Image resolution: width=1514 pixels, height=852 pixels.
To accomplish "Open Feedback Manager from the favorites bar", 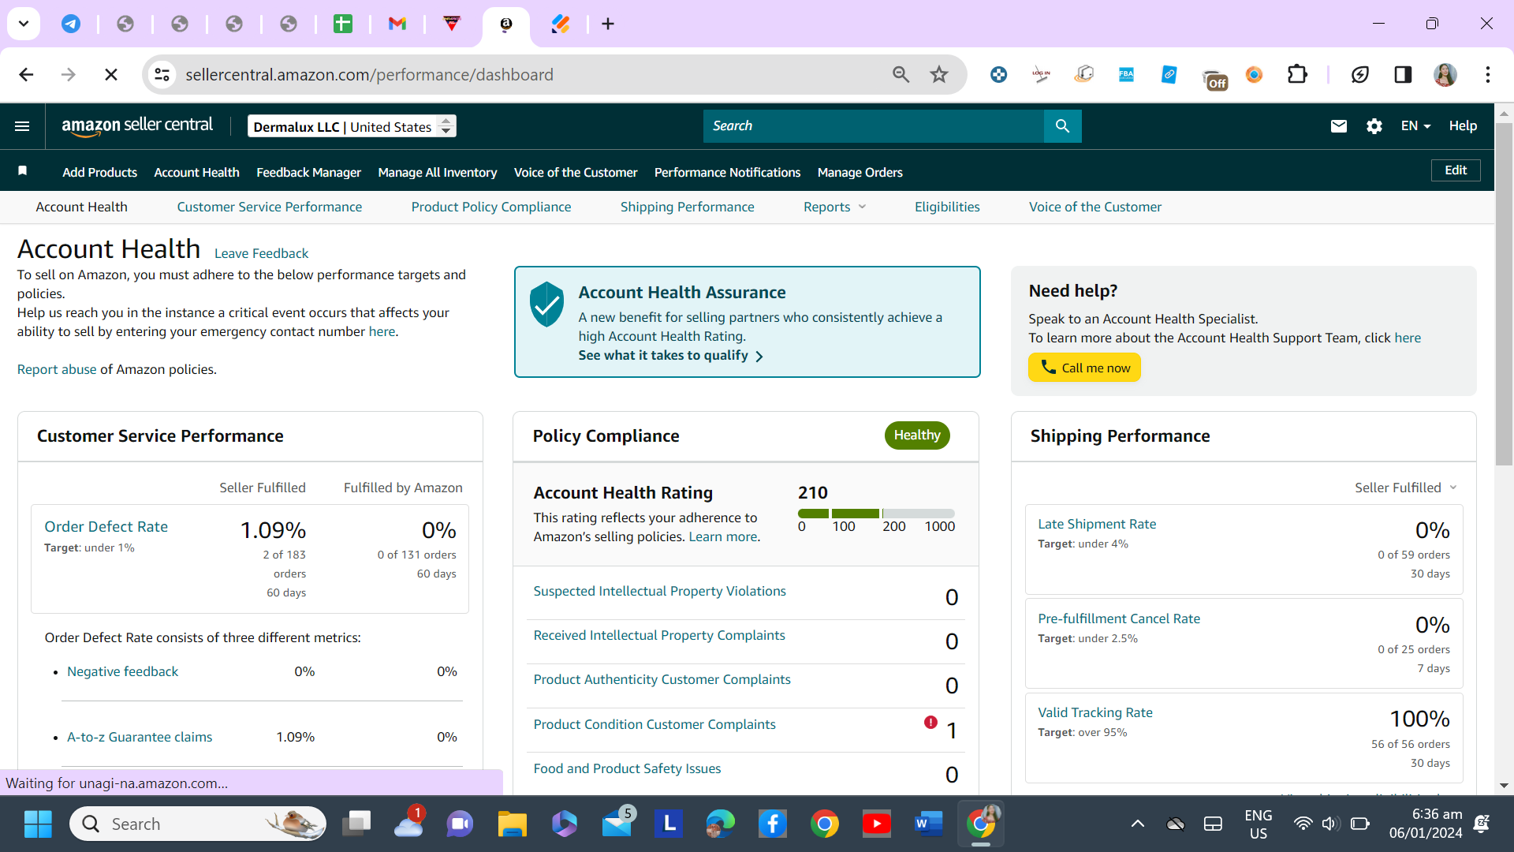I will [308, 172].
